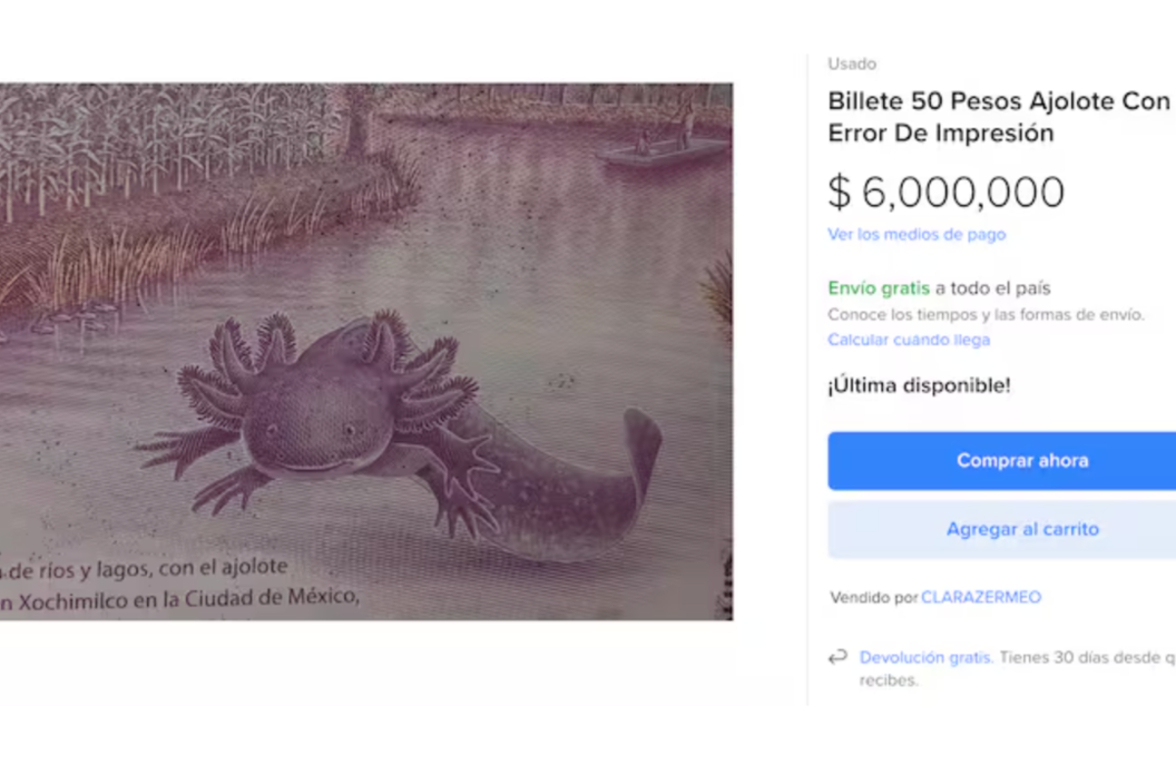Open seller profile CLARAZERMEO
This screenshot has height=784, width=1176.
point(981,597)
